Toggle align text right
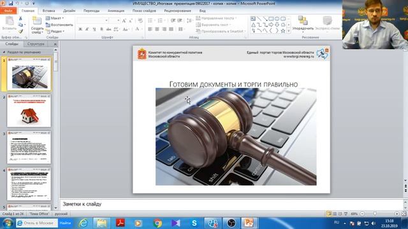This screenshot has height=229, width=408. coord(164,29)
